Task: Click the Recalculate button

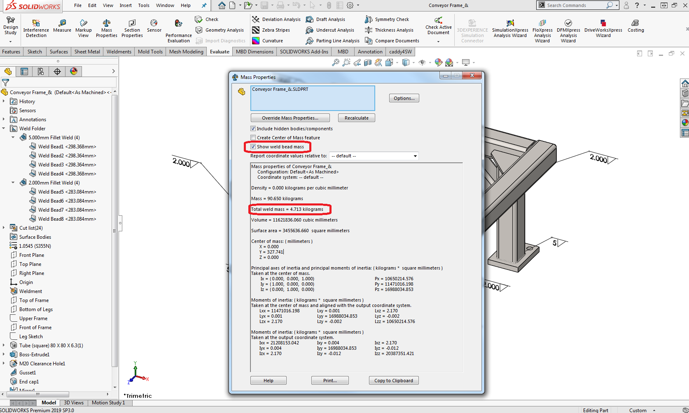Action: [x=356, y=118]
